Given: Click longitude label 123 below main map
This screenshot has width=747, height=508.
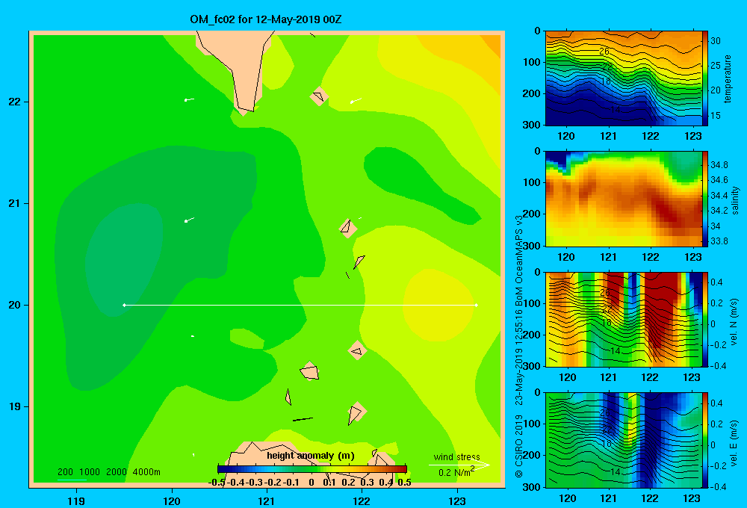Looking at the screenshot, I should pos(457,501).
